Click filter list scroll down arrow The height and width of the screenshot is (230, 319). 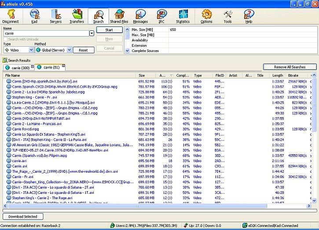127,51
